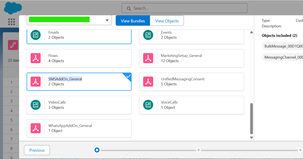Select the Flows bundle card
Screen dimensions: 303x159
(79, 58)
